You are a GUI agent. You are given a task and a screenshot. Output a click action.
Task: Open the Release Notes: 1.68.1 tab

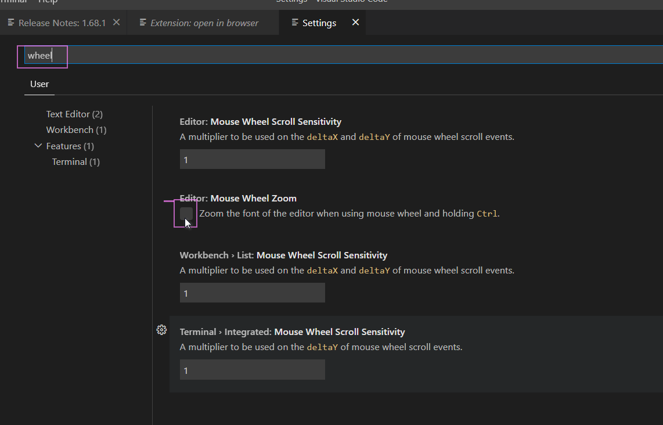click(x=62, y=23)
